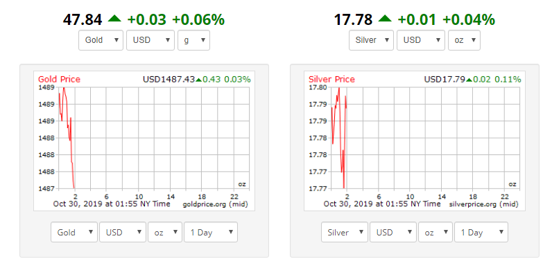
Task: Open oz selector below the gold chart
Action: tap(165, 232)
